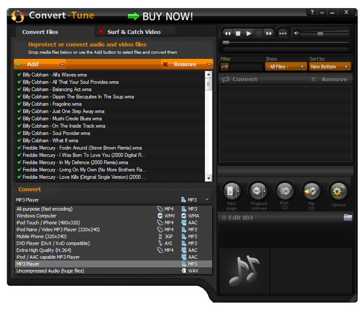Screen dimensions: 362x309
Task: Open the Mp3 player device icon
Action: coord(232,191)
